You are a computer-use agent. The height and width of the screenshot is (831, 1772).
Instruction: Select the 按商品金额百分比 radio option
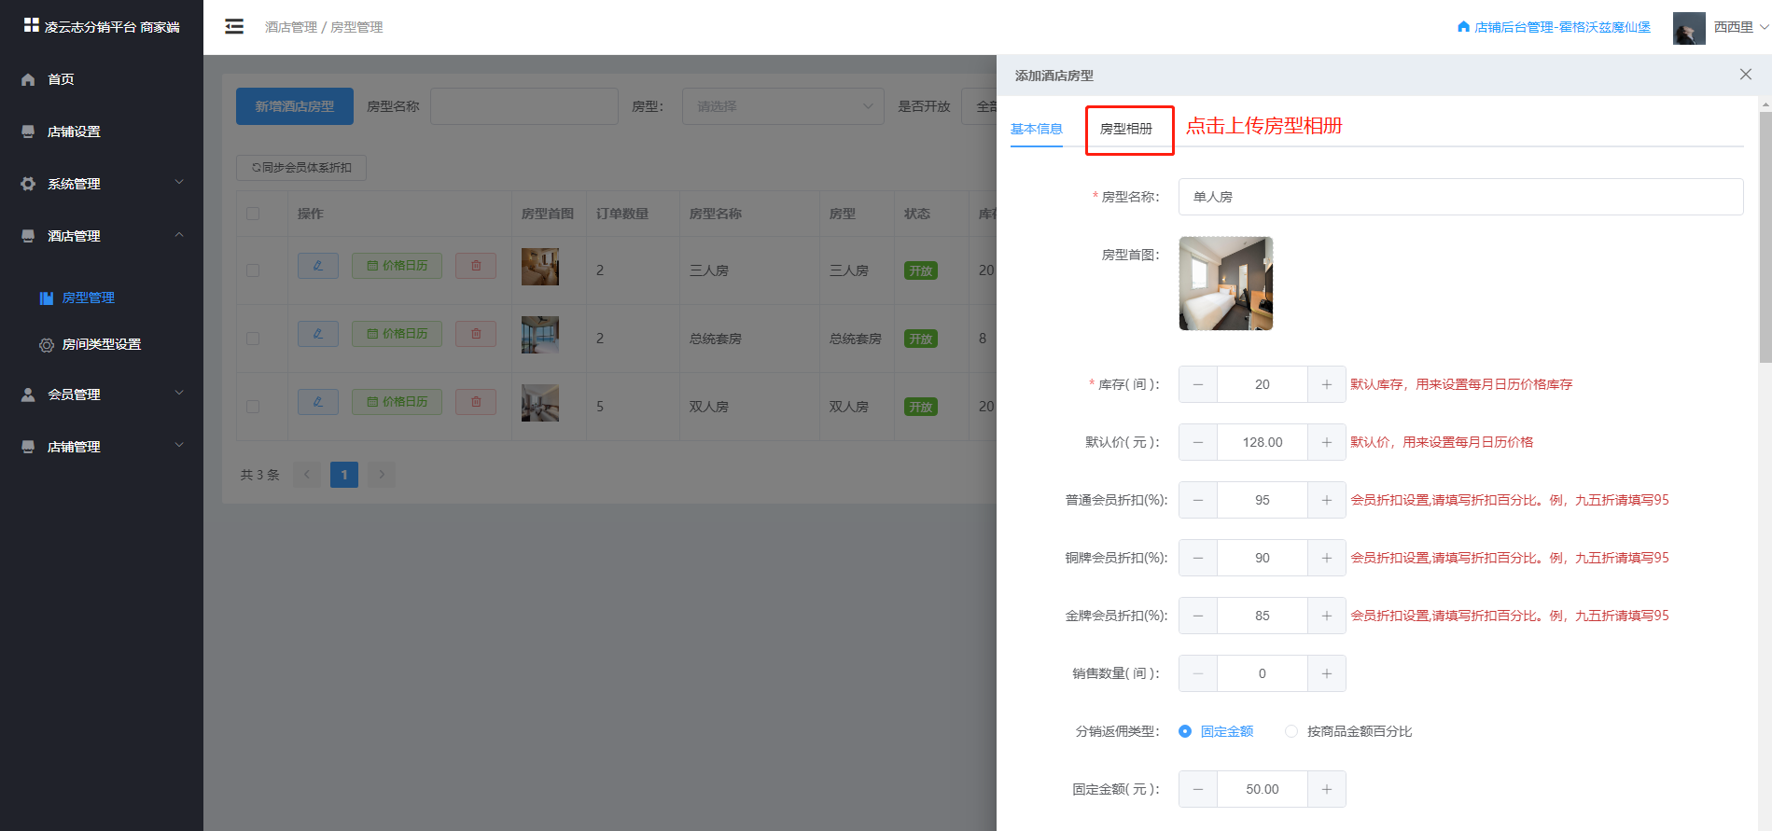click(x=1349, y=731)
